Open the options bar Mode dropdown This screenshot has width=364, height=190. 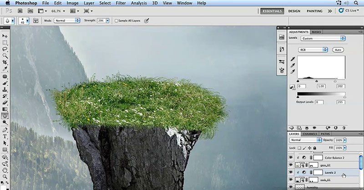(x=67, y=20)
